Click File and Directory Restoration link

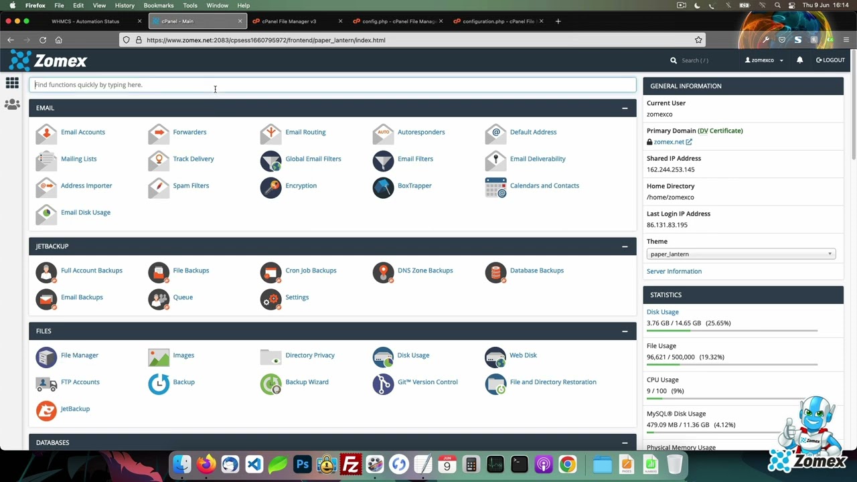coord(553,382)
